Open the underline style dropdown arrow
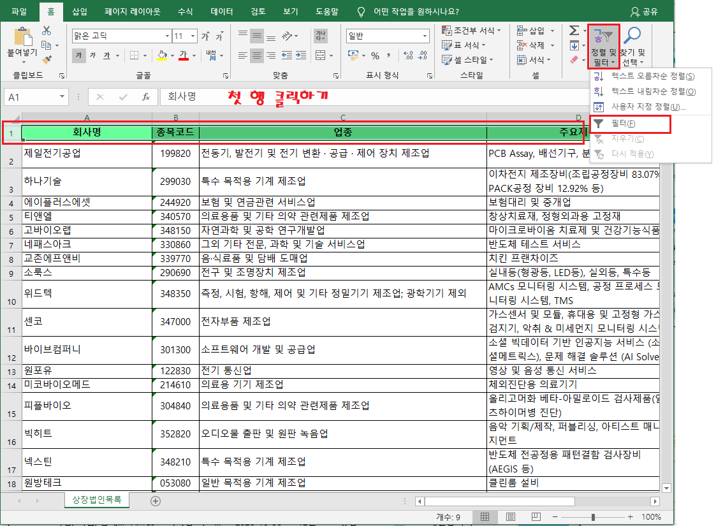 tap(117, 55)
